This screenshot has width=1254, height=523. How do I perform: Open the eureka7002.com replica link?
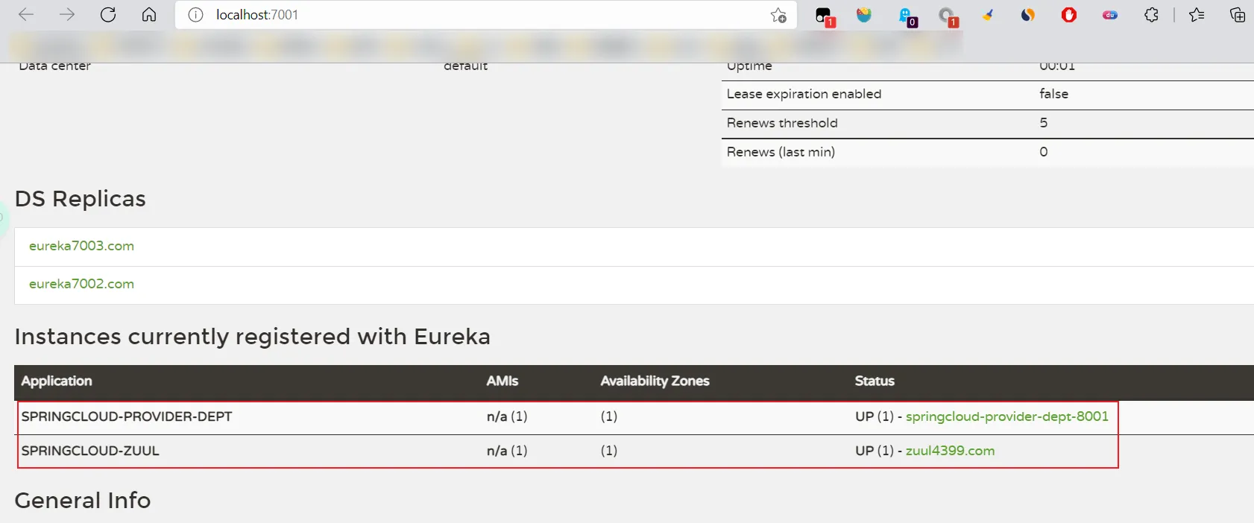81,284
